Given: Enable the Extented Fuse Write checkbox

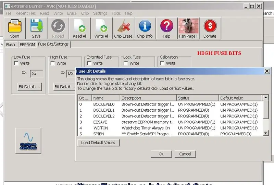Looking at the screenshot, I should 89,63.
